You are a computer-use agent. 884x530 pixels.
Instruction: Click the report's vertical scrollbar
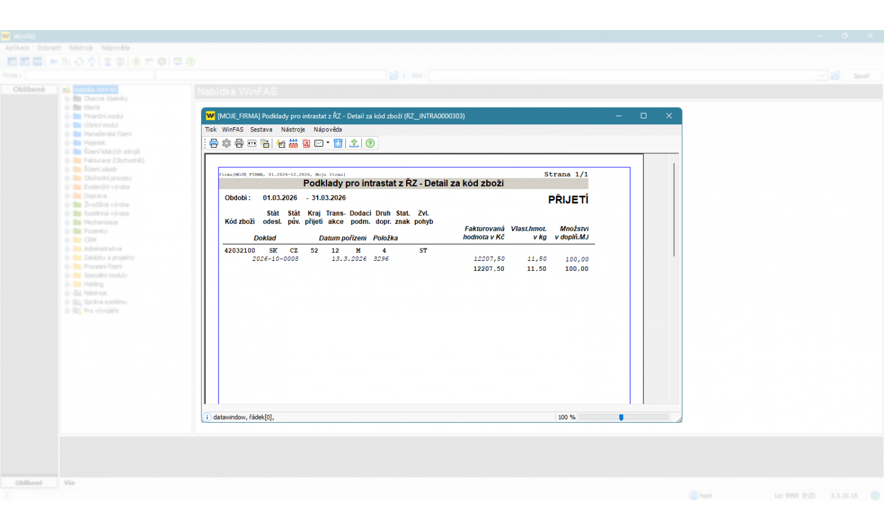click(674, 210)
